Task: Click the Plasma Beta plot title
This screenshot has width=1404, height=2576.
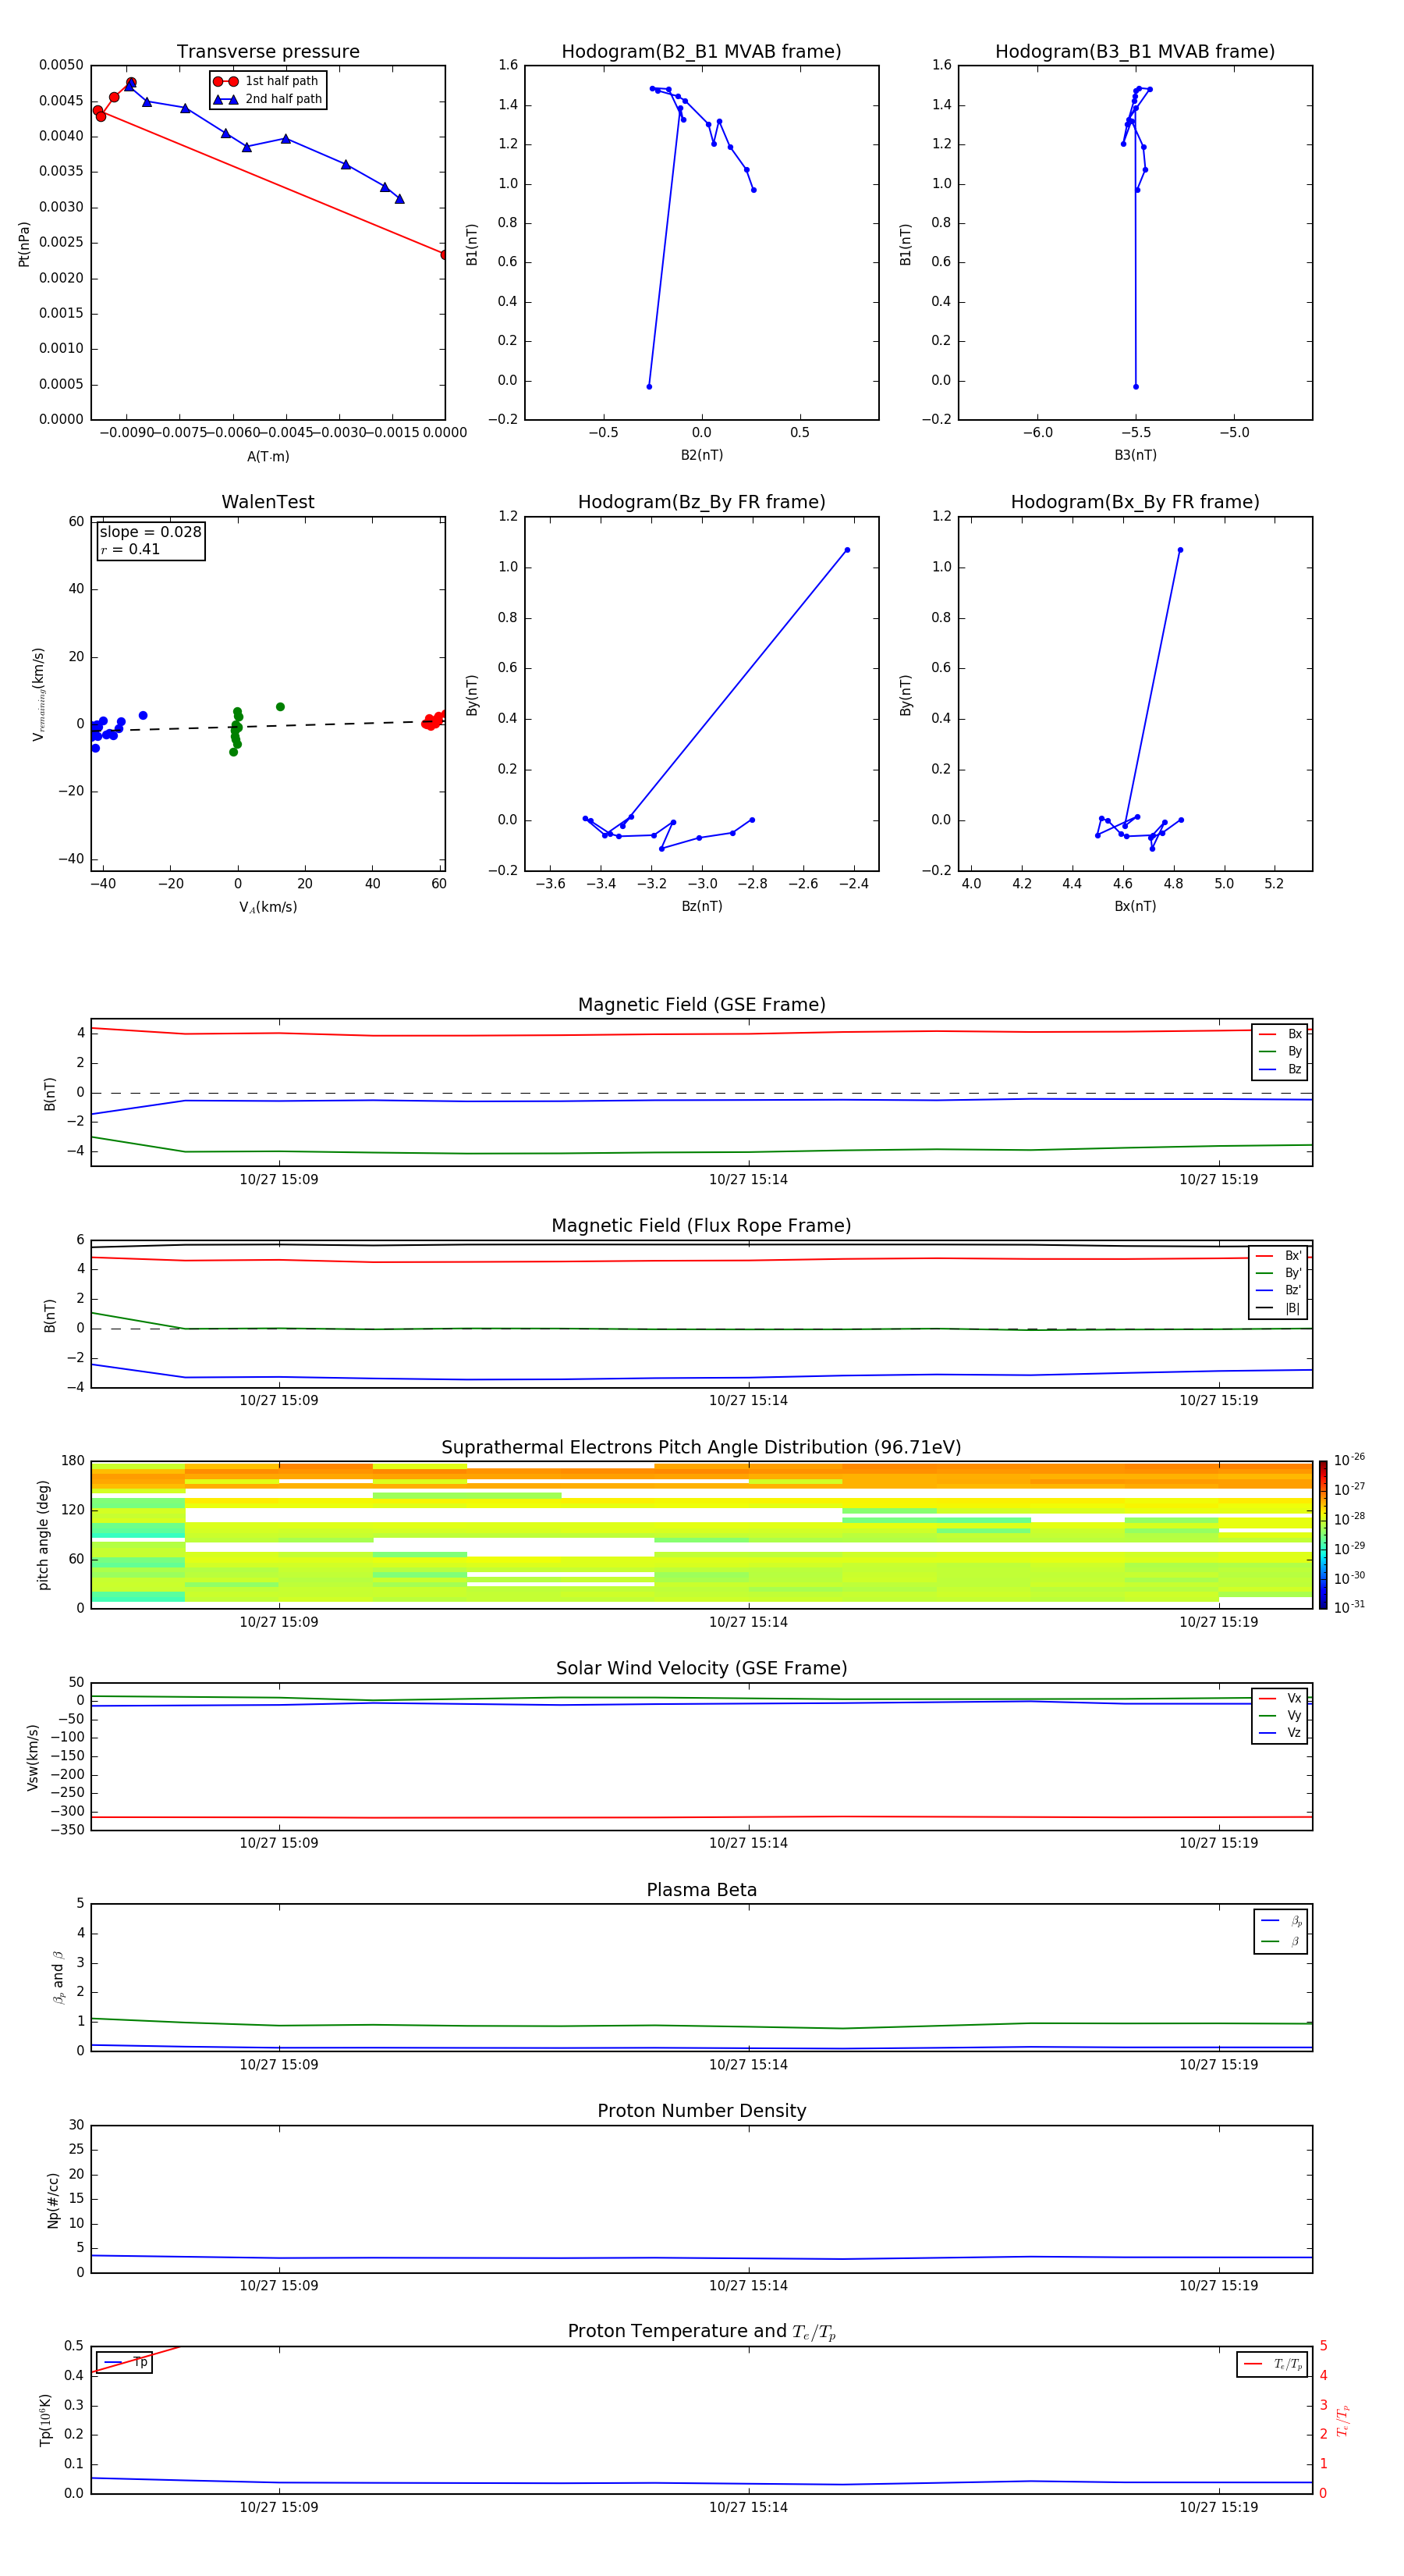Action: click(701, 1890)
